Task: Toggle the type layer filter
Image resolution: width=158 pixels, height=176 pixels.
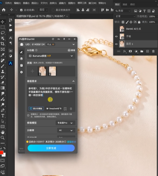Action: point(144,11)
